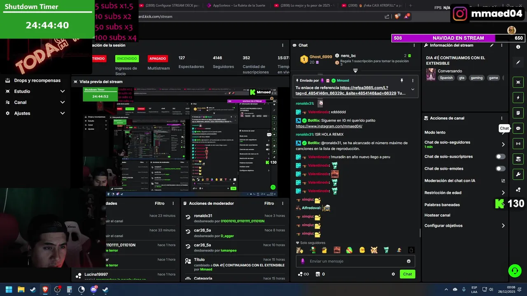Toggle Chat de solo-suscriptores switch

point(500,157)
